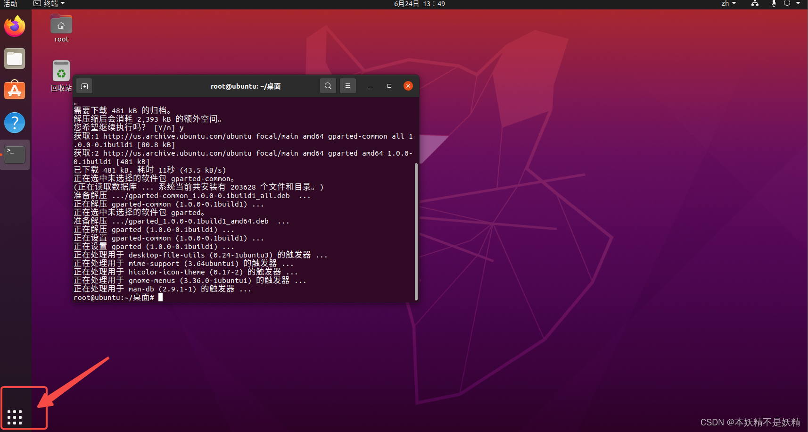Click the hicolor-icon-theme trigger line
Viewport: 808px width, 432px height.
point(186,272)
